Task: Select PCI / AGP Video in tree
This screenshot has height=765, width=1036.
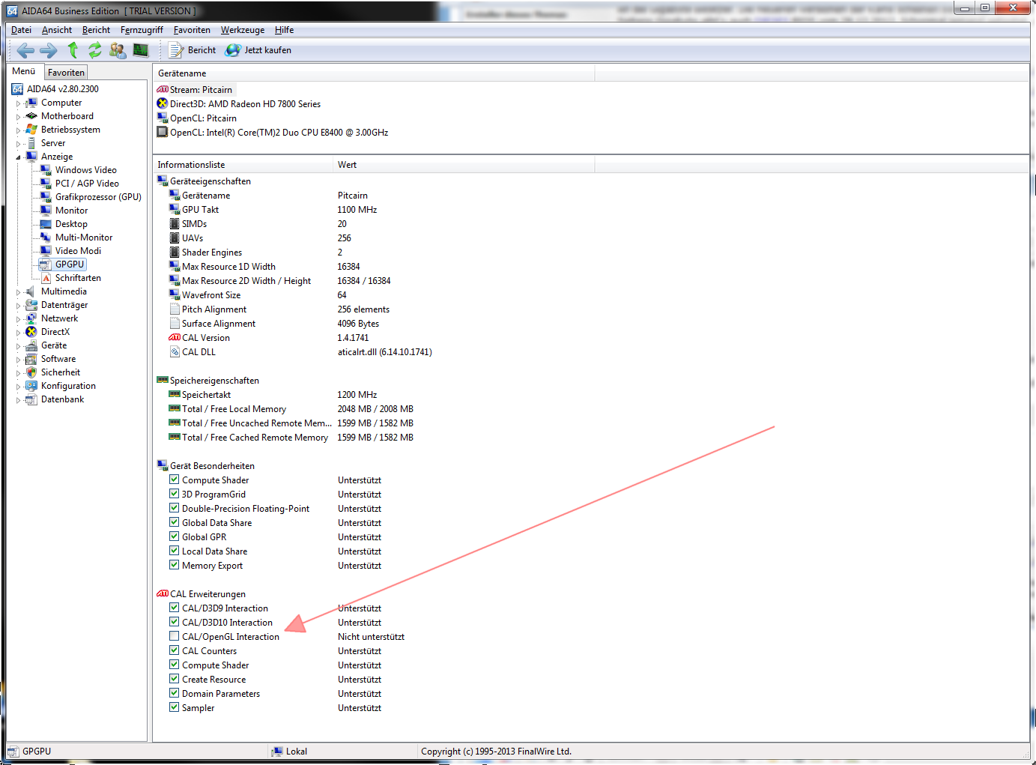Action: (x=87, y=184)
